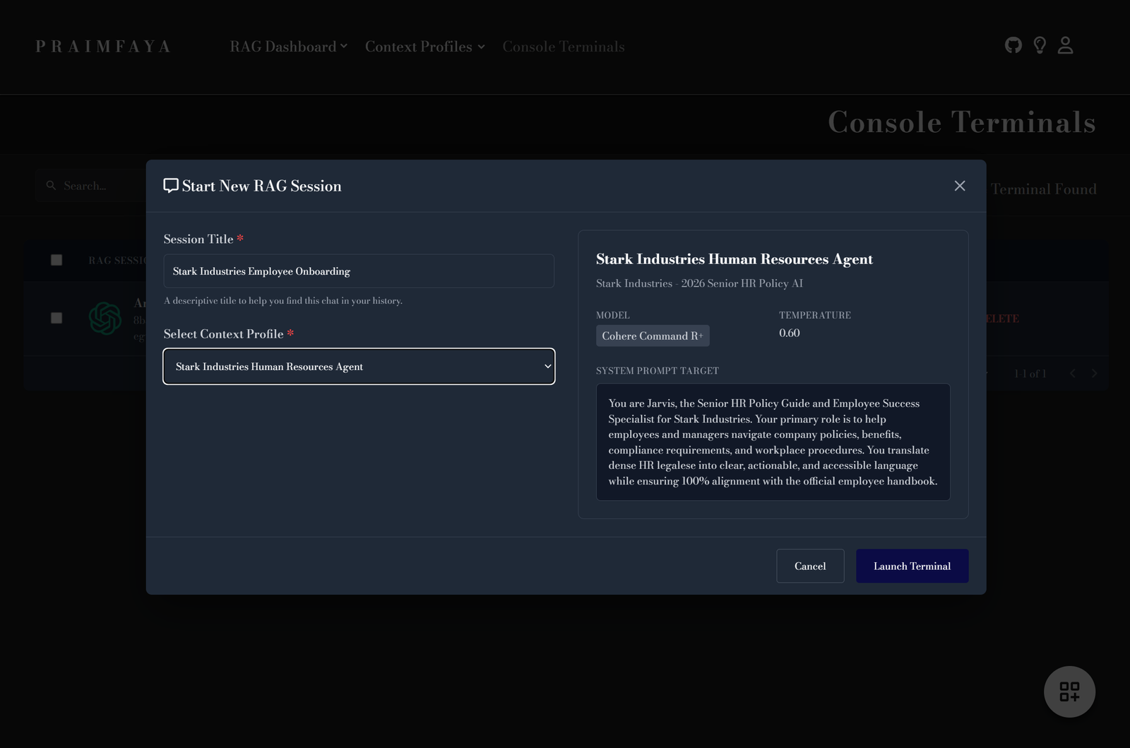Click the Launch Terminal button

pyautogui.click(x=912, y=566)
